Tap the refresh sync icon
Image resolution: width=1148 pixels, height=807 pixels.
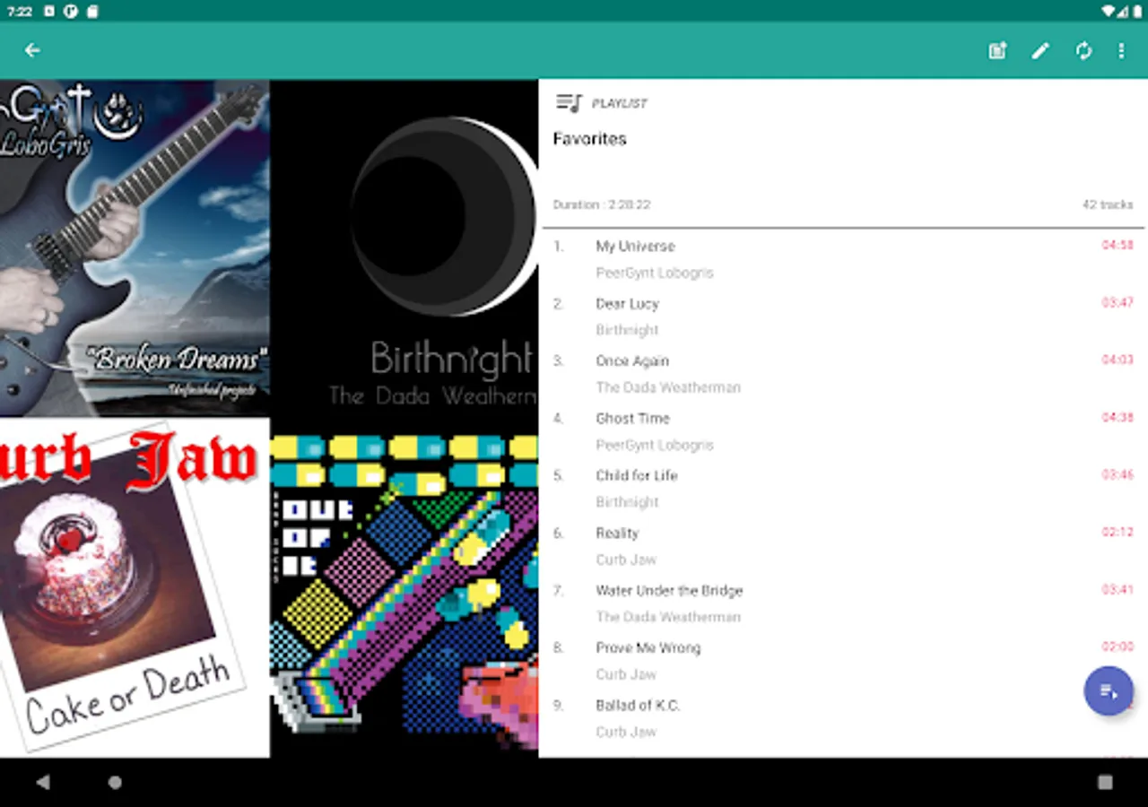tap(1083, 51)
